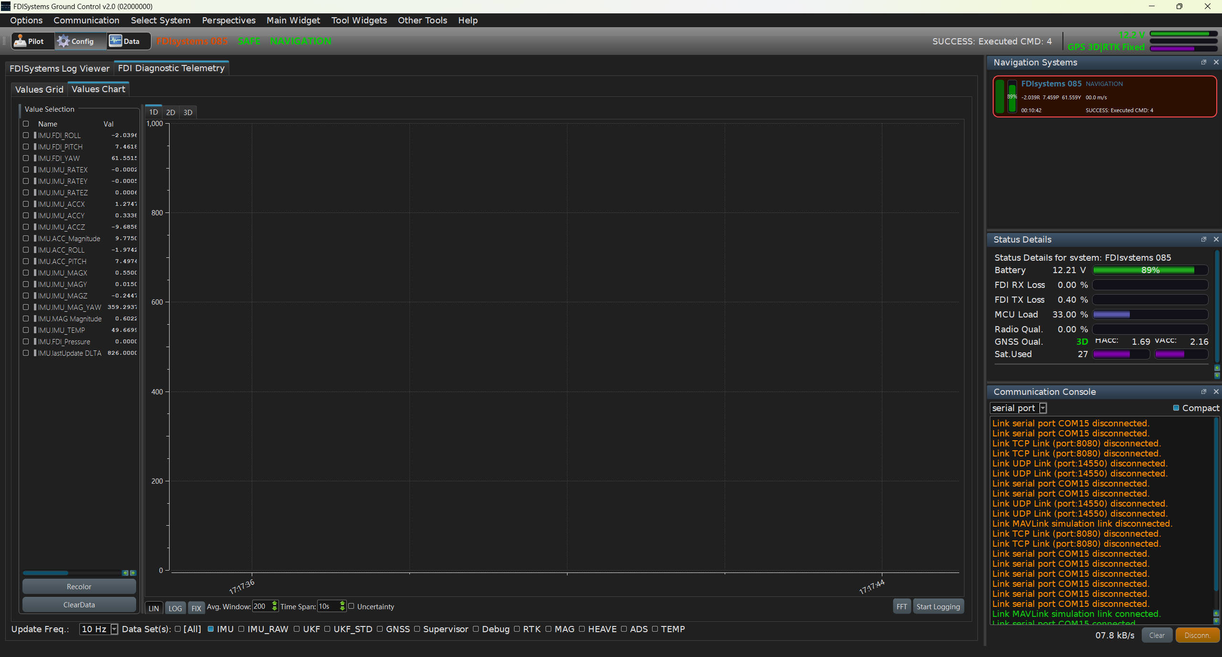Open the Data perspective

click(129, 41)
